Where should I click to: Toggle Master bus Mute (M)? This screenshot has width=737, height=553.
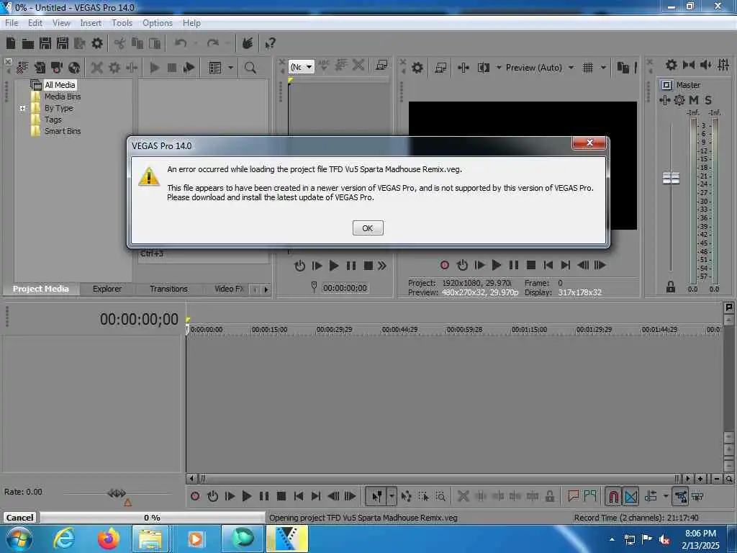point(693,100)
